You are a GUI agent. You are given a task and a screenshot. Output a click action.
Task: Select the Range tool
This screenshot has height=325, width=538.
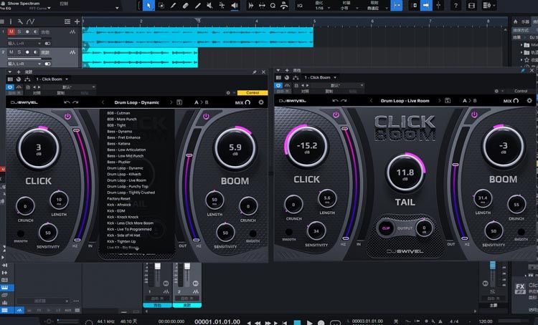pos(161,6)
